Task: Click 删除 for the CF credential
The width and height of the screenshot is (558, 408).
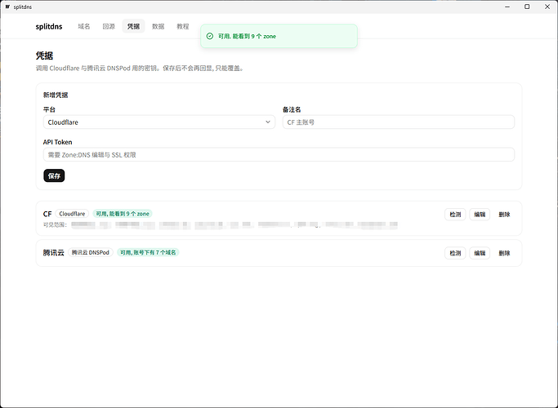Action: 504,215
